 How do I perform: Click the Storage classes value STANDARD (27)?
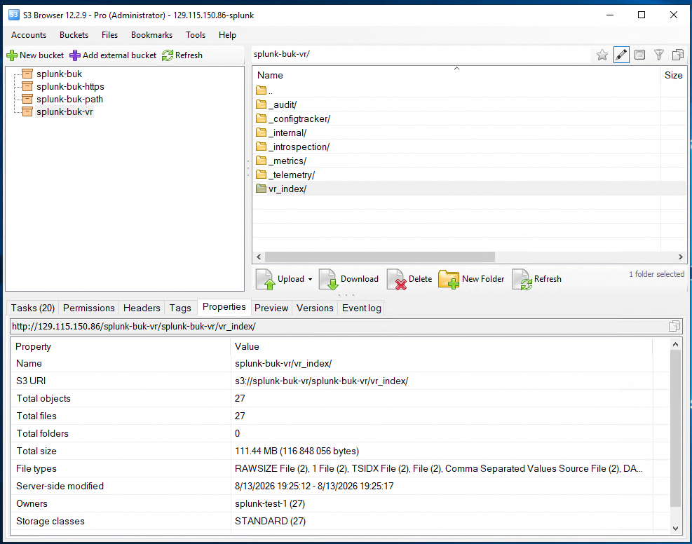coord(270,521)
